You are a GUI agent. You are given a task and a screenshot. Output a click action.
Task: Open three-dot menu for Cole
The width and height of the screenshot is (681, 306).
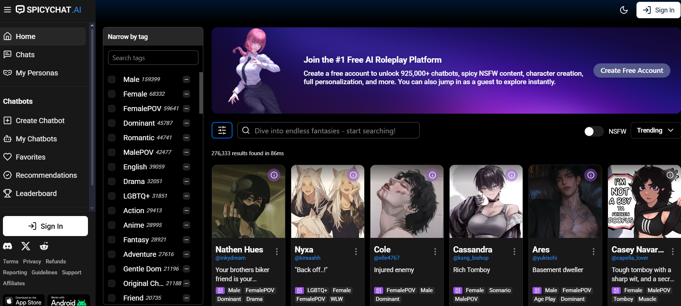point(435,251)
